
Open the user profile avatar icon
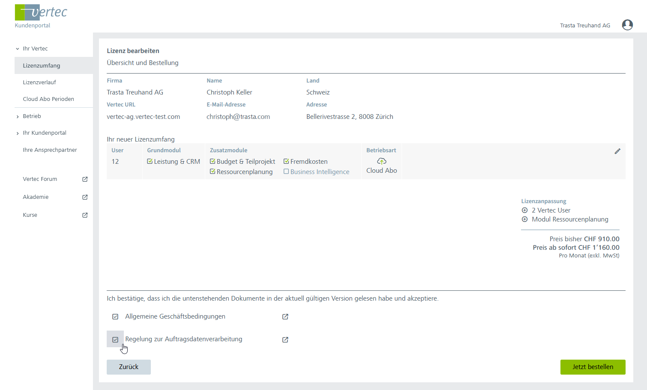pyautogui.click(x=627, y=25)
